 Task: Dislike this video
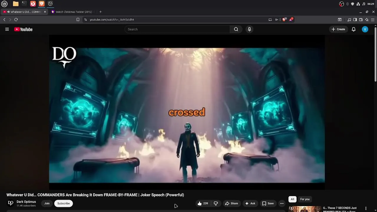click(x=216, y=203)
